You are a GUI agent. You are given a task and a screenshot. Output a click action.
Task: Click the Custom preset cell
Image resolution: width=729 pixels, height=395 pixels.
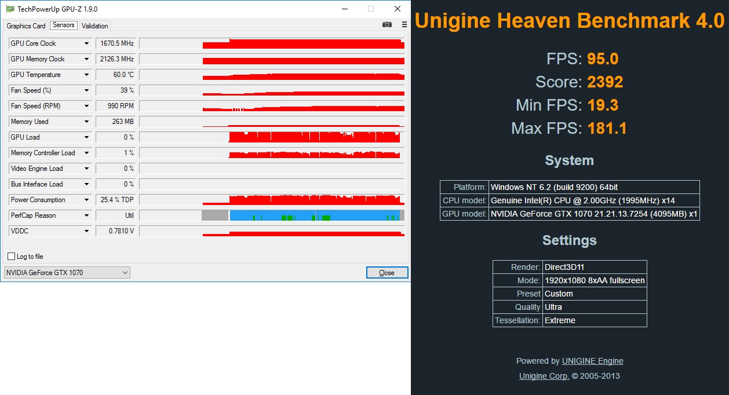point(595,294)
